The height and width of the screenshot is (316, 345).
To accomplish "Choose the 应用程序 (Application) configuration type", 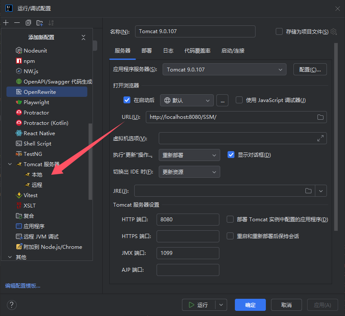I will point(47,226).
